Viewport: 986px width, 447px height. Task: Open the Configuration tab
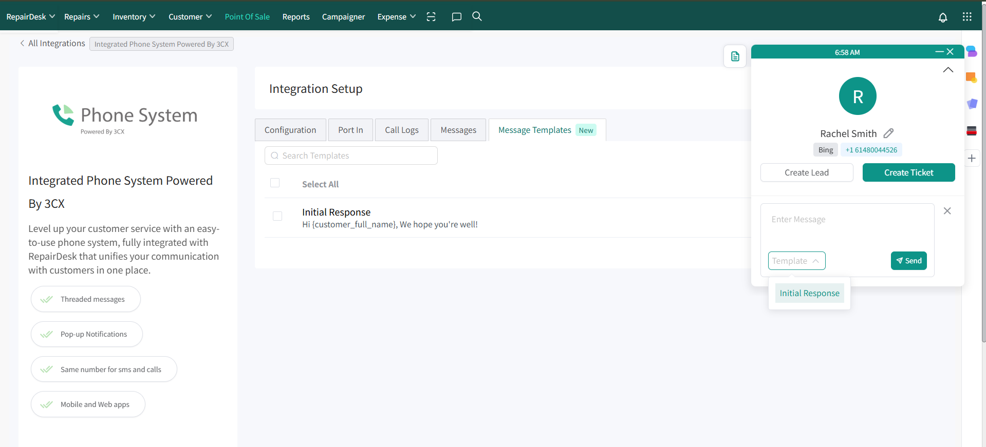tap(290, 130)
